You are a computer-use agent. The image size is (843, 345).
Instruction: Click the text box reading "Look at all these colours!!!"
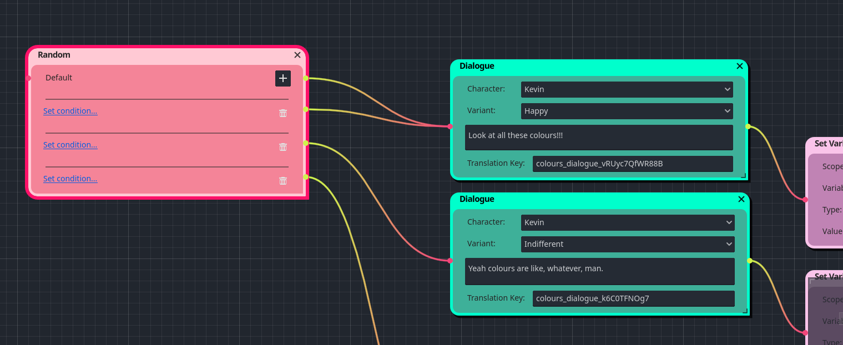[599, 137]
